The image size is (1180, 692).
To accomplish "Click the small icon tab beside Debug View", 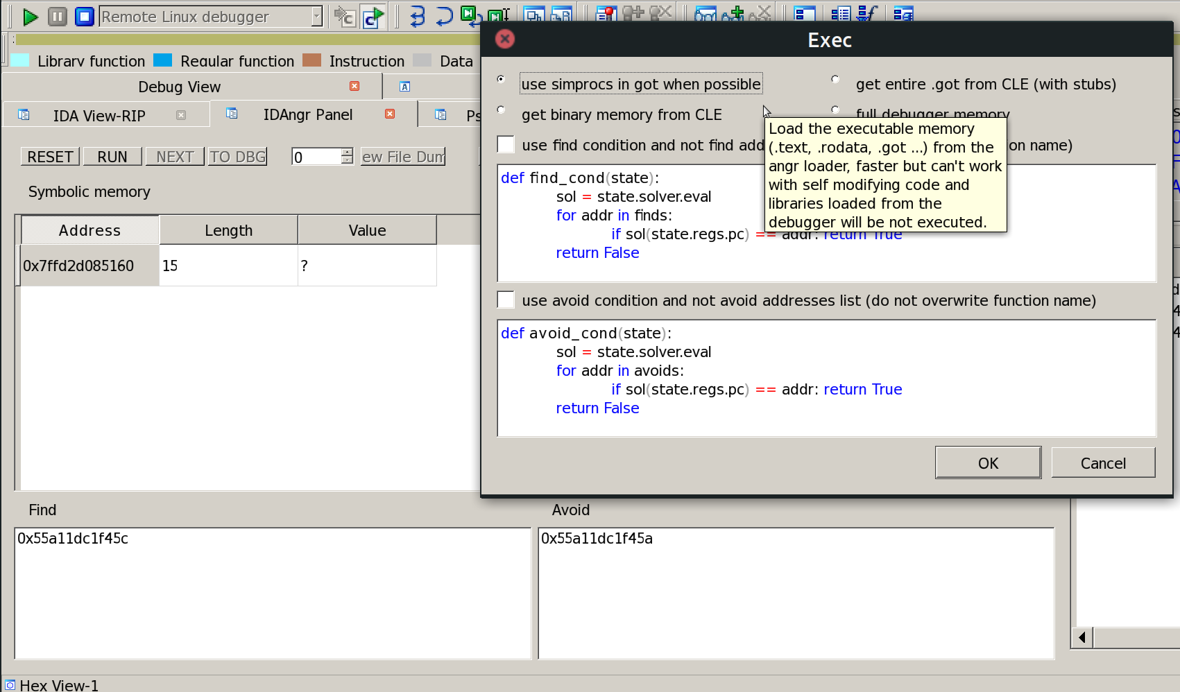I will [x=405, y=87].
